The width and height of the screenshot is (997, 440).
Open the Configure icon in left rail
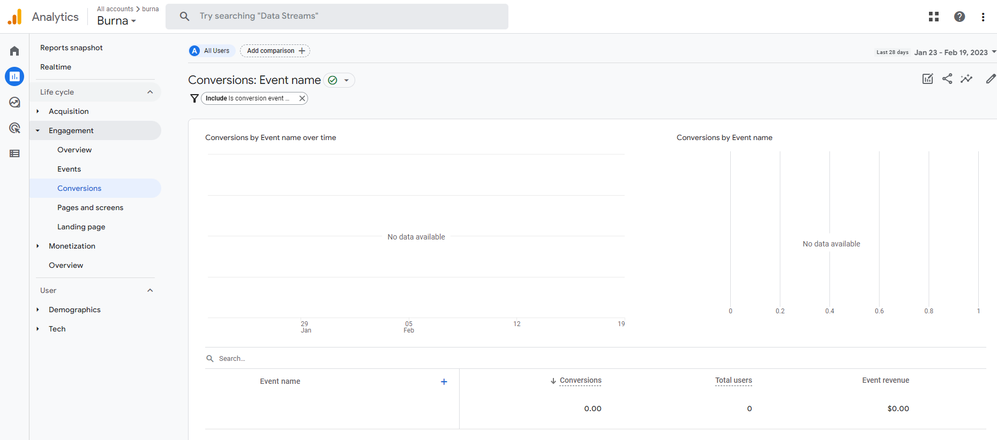click(14, 153)
